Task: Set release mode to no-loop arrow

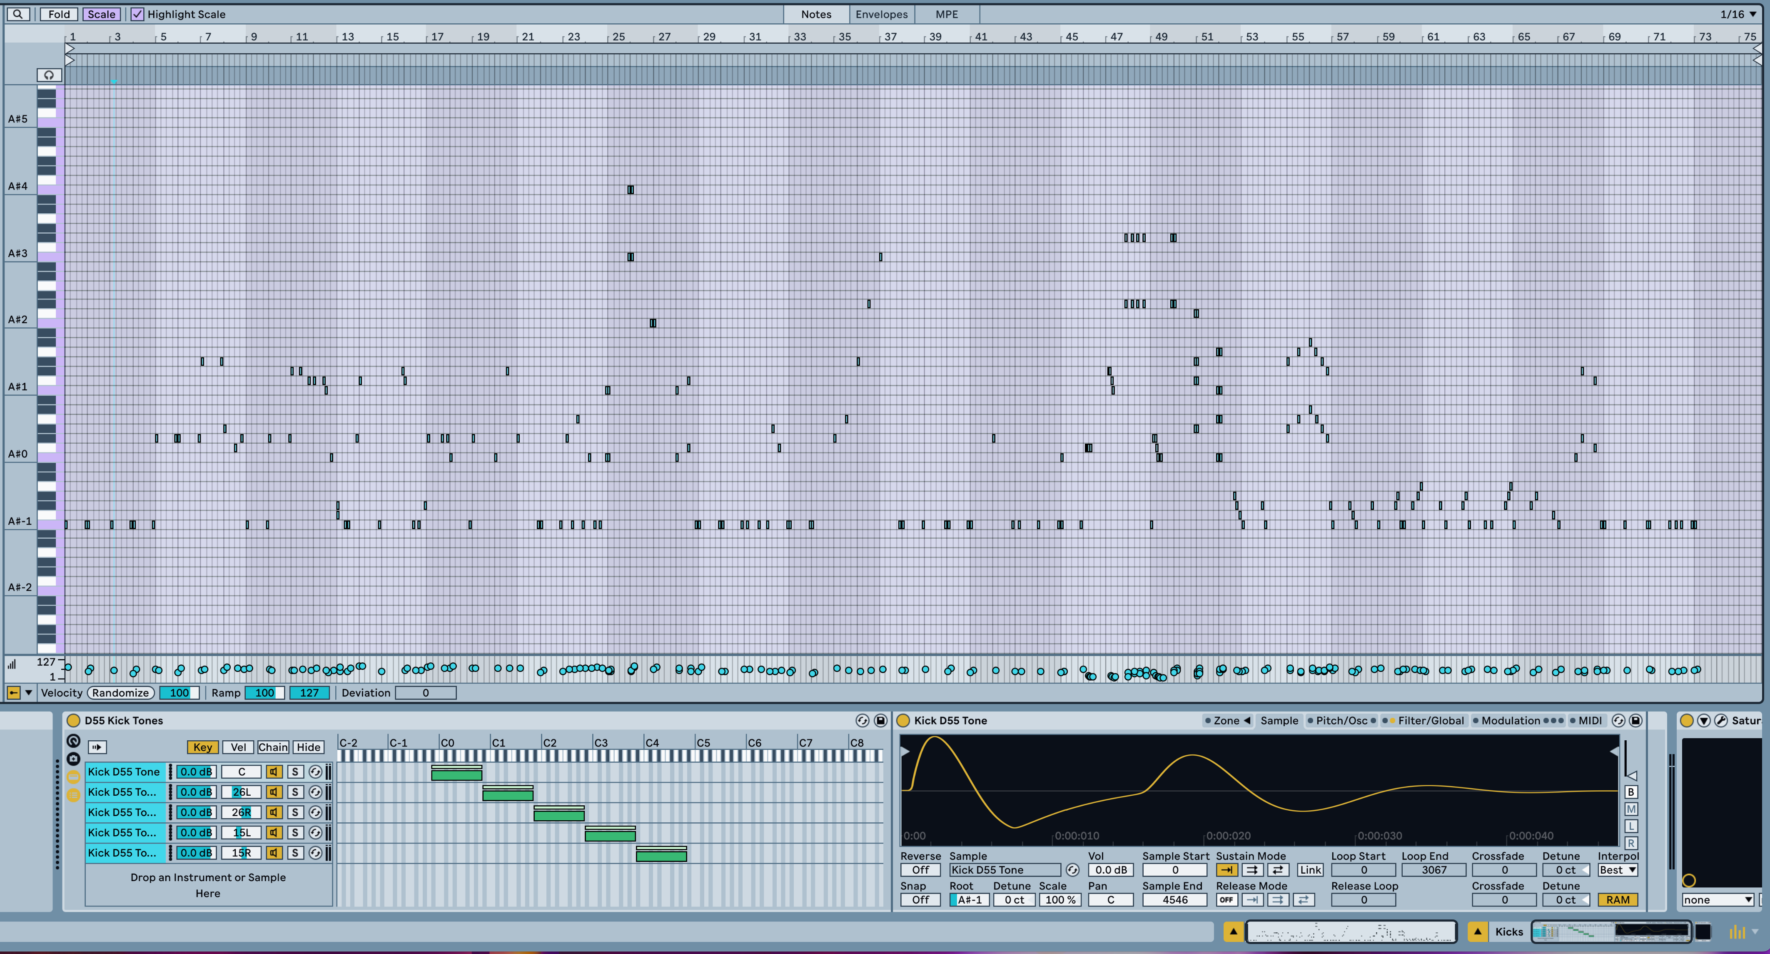Action: (x=1253, y=900)
